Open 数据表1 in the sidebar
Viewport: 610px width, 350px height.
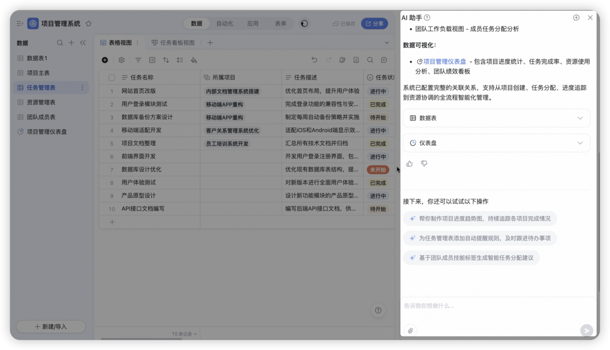pos(51,58)
